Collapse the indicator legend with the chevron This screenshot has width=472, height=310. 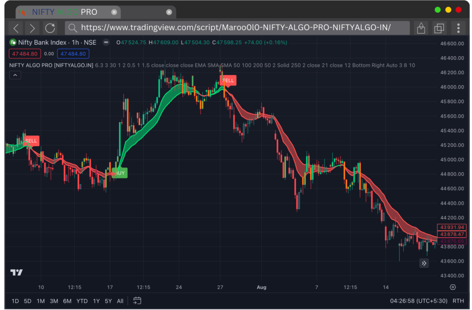[x=15, y=75]
